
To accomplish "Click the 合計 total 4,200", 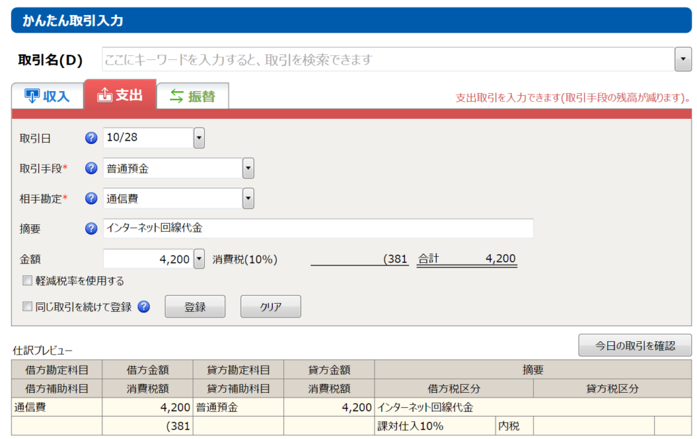I will point(467,259).
